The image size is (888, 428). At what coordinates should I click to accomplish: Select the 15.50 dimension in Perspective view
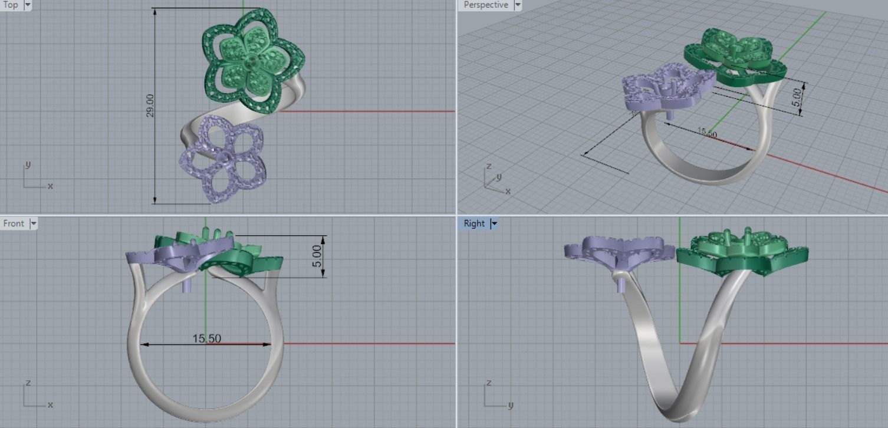[706, 133]
